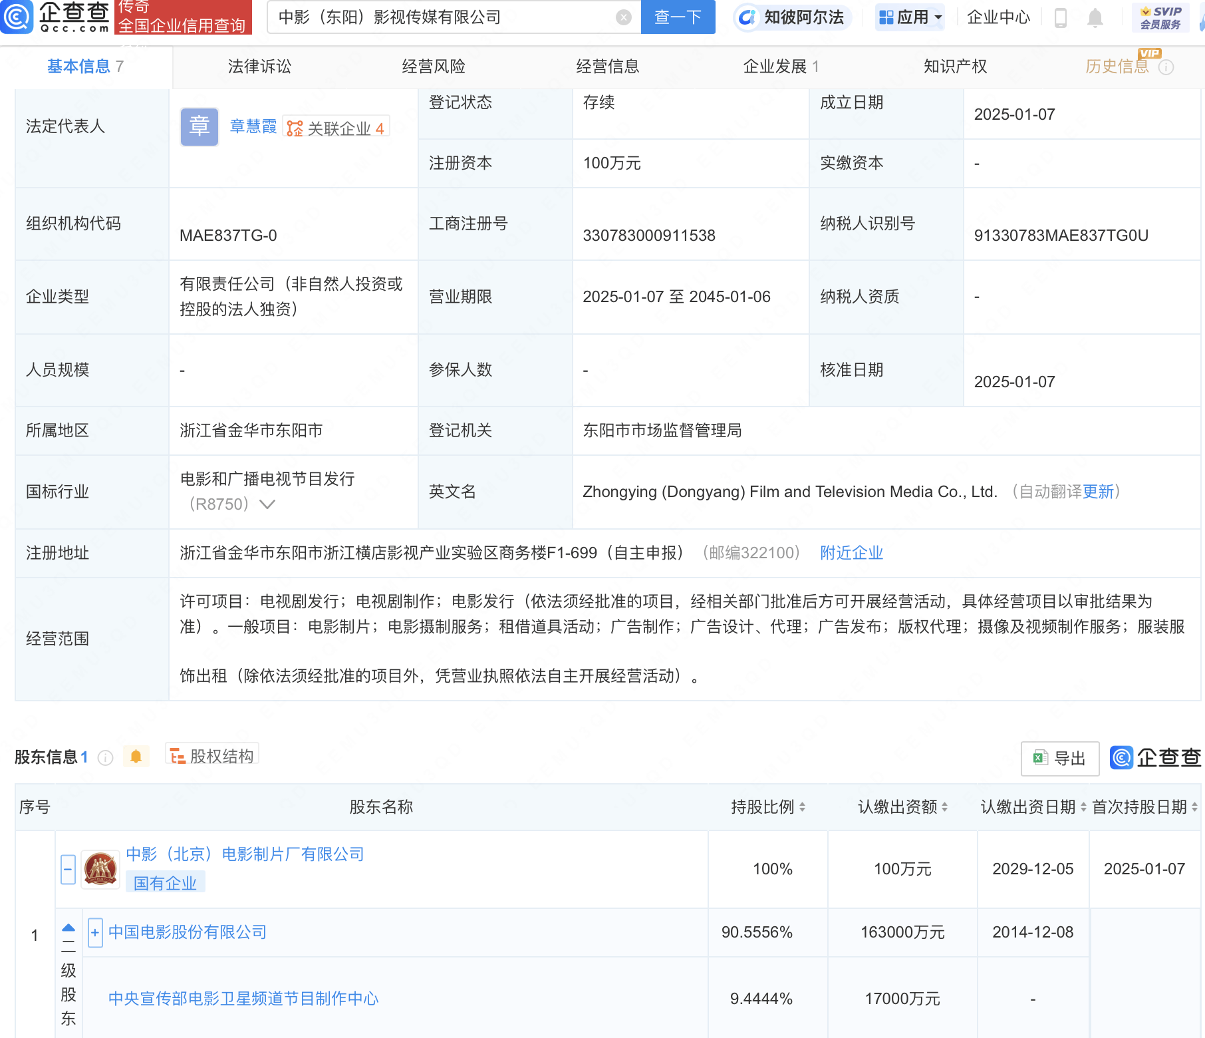
Task: Switch to 基本信息 tab
Action: (86, 67)
